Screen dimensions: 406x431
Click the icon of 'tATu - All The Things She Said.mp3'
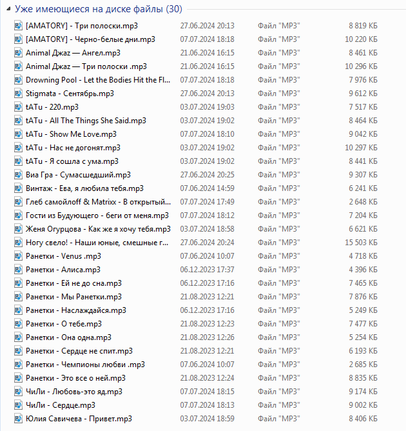click(x=18, y=121)
